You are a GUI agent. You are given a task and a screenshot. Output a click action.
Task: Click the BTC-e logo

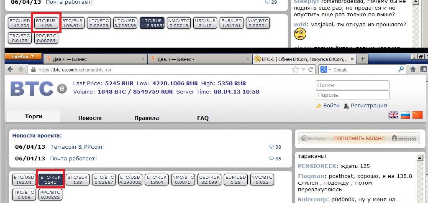pos(38,88)
